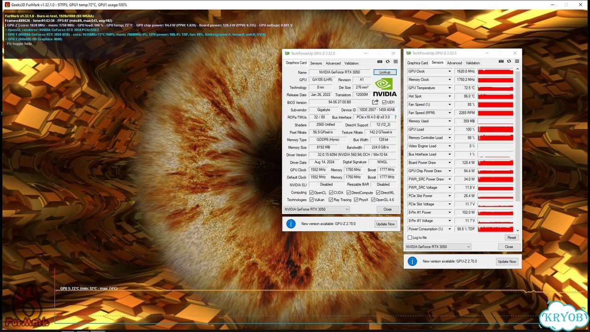This screenshot has height=332, width=590.
Task: Open the Board Power Draw sensor dropdown arrow
Action: coord(449,163)
